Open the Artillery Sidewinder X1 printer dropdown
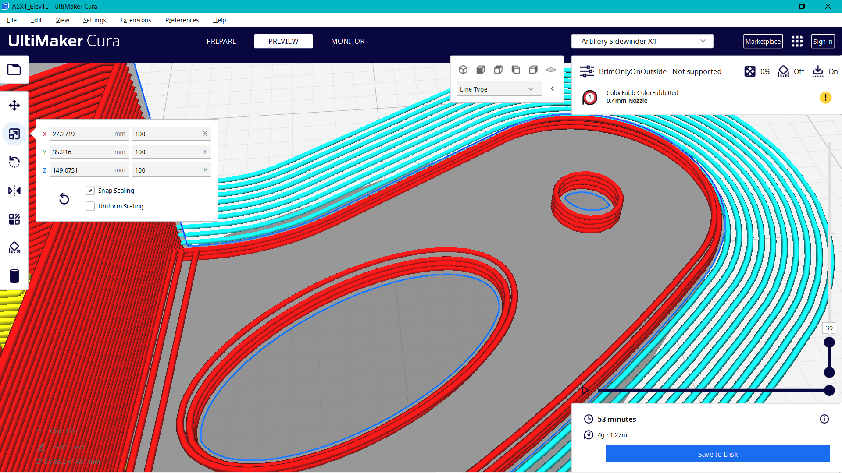Image resolution: width=842 pixels, height=473 pixels. [642, 41]
